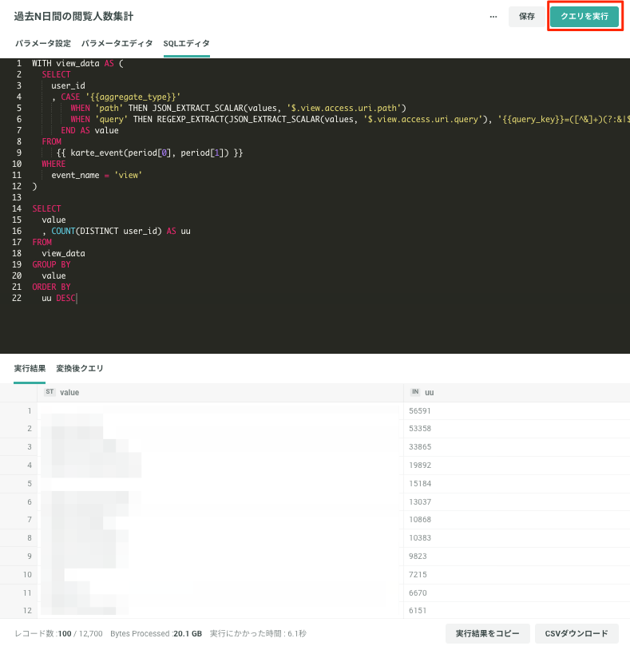Click the END AS value line
630x646 pixels.
tap(89, 131)
